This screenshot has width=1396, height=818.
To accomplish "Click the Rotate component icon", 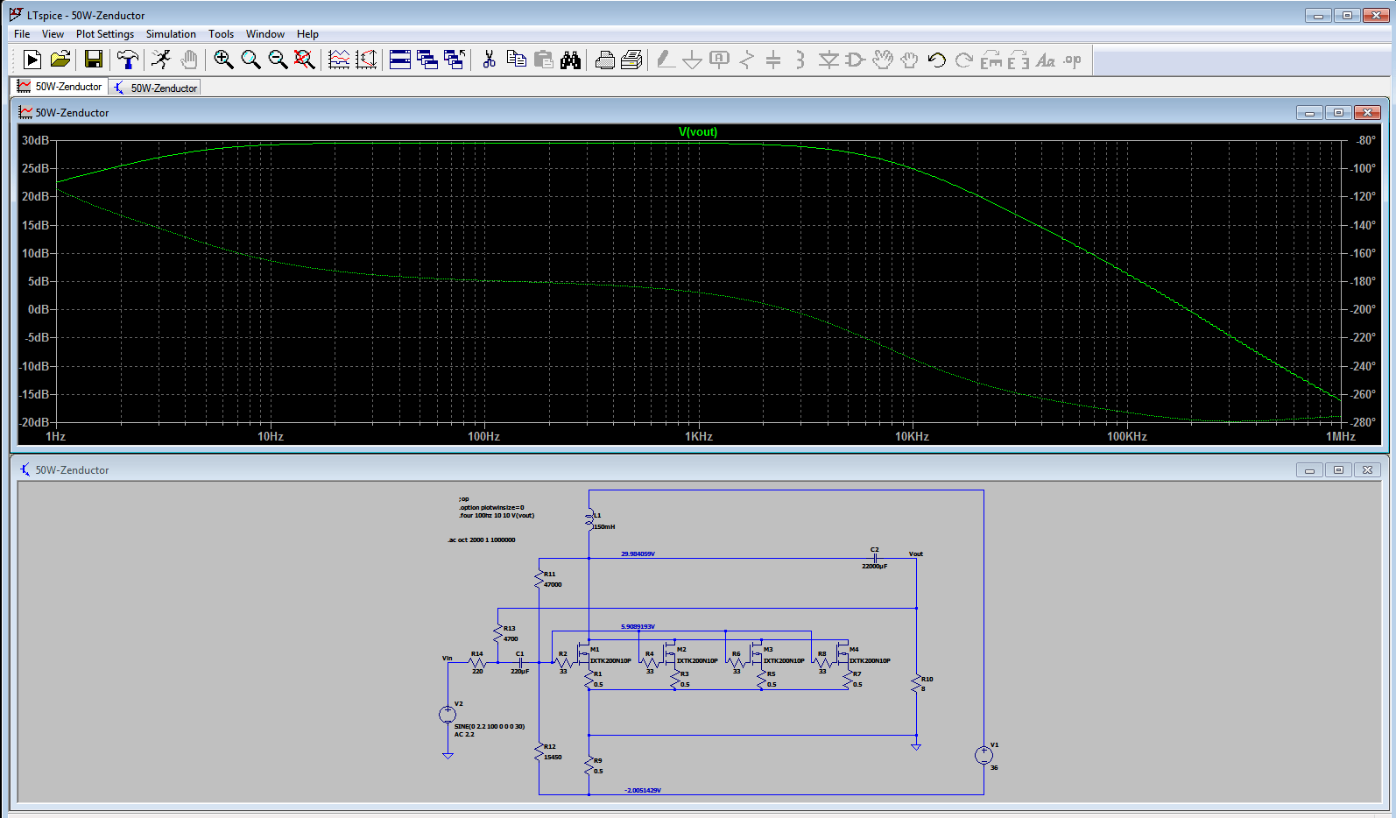I will pos(991,60).
